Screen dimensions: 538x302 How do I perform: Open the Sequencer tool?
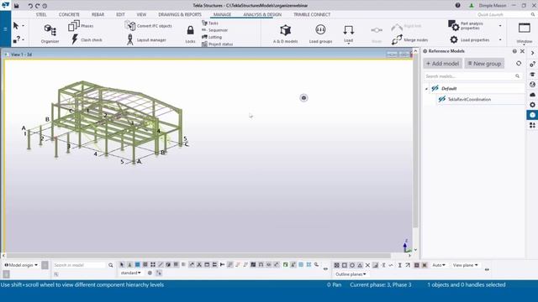click(215, 30)
